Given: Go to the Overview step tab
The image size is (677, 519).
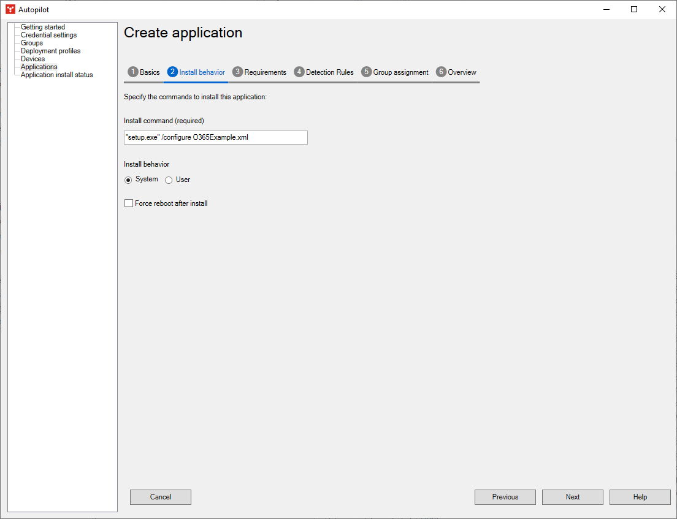Looking at the screenshot, I should pyautogui.click(x=456, y=72).
